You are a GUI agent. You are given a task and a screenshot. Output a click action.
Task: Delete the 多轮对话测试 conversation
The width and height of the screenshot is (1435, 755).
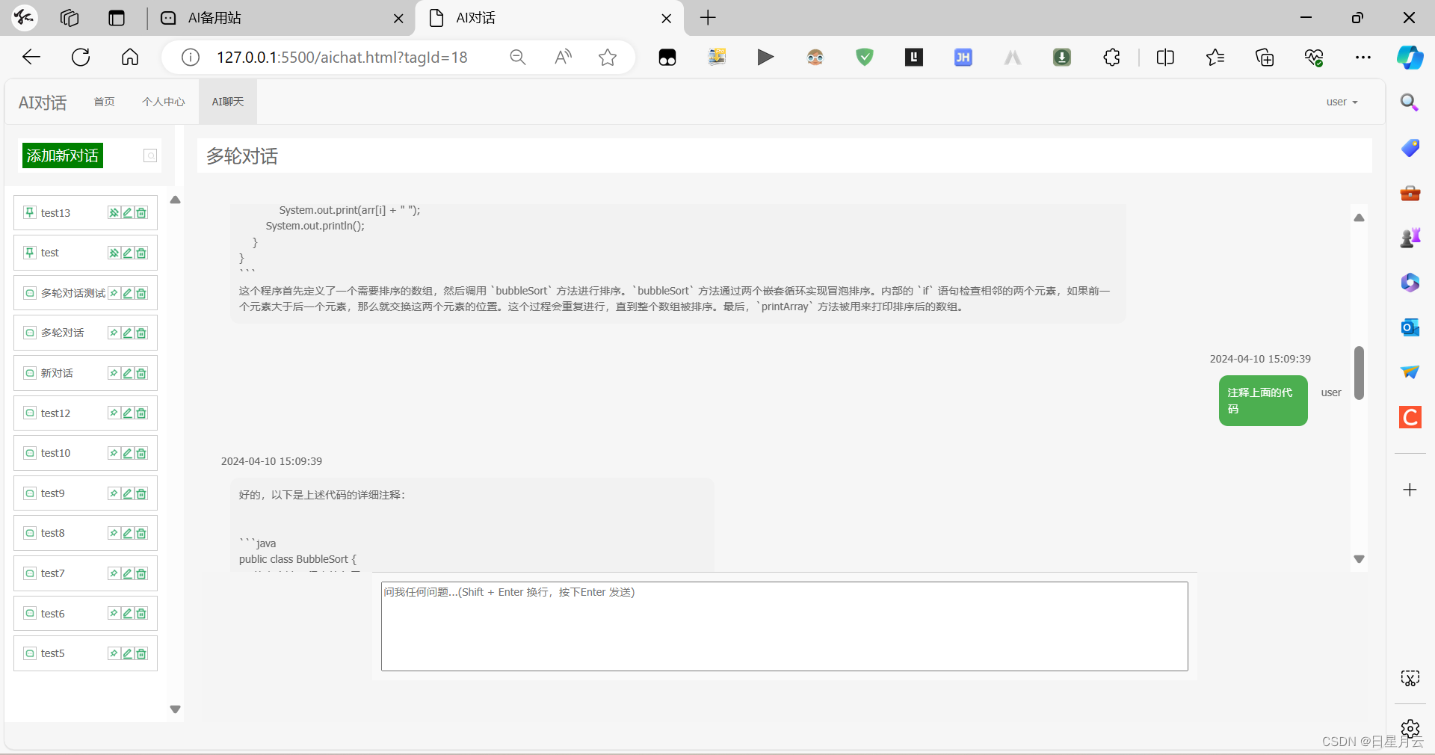(141, 293)
